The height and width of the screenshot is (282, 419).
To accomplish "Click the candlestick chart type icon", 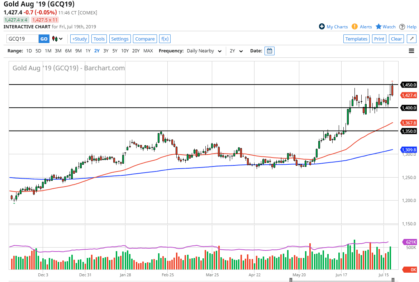I will 55,39.
